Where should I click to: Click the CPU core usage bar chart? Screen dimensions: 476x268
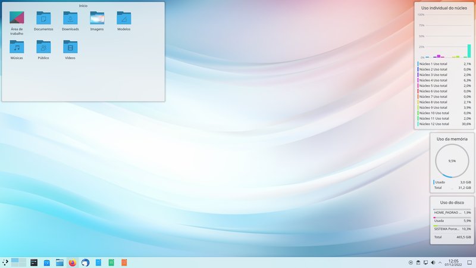[x=444, y=36]
